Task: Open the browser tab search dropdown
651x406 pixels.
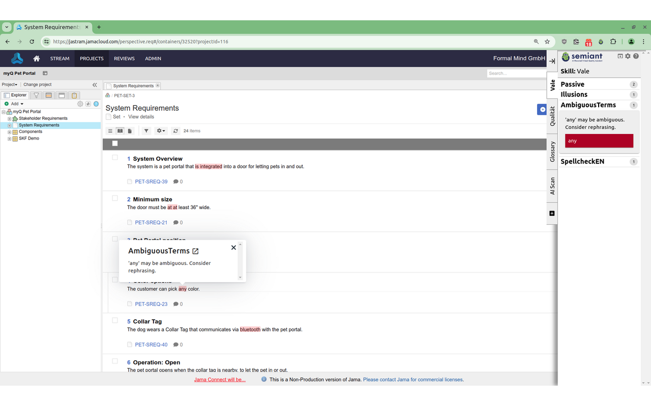Action: [7, 27]
